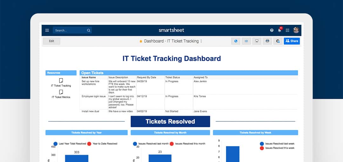Click the Request By Date column header
This screenshot has width=343, height=162.
click(146, 78)
